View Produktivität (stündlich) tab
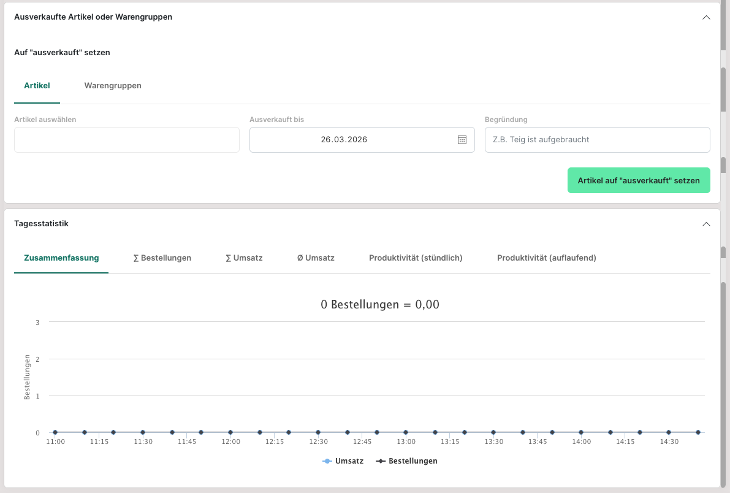The height and width of the screenshot is (493, 730). [x=416, y=258]
